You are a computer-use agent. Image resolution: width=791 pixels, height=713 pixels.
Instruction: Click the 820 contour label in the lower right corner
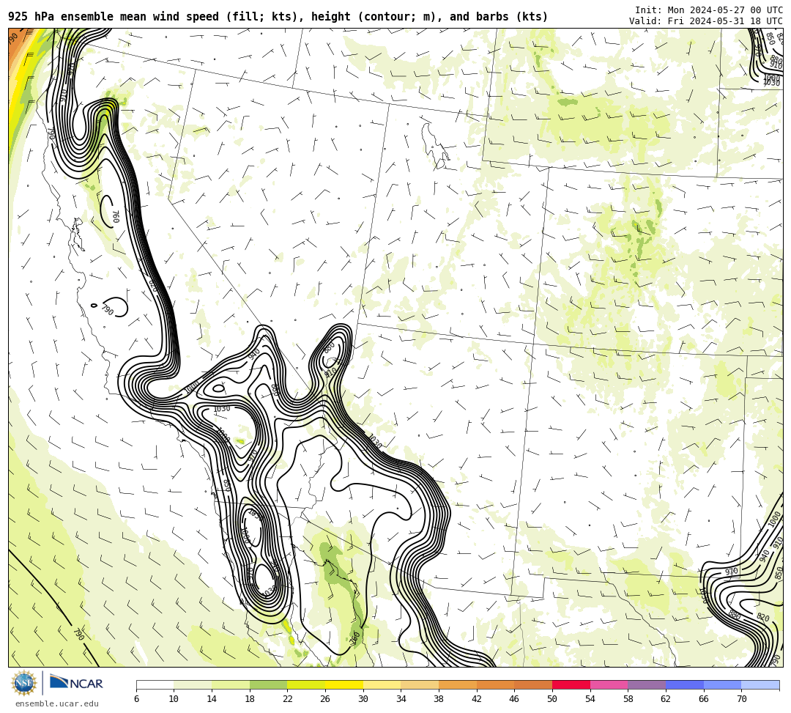point(762,617)
